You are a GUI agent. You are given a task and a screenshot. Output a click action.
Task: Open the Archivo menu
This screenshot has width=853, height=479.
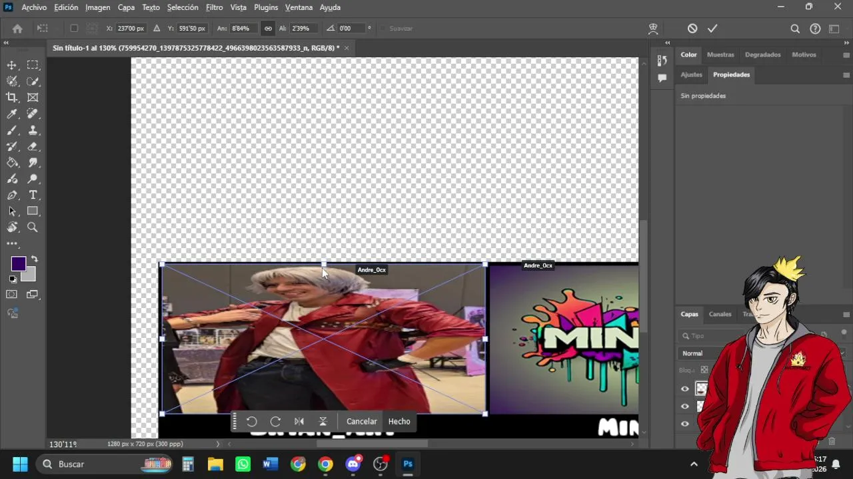pos(34,7)
